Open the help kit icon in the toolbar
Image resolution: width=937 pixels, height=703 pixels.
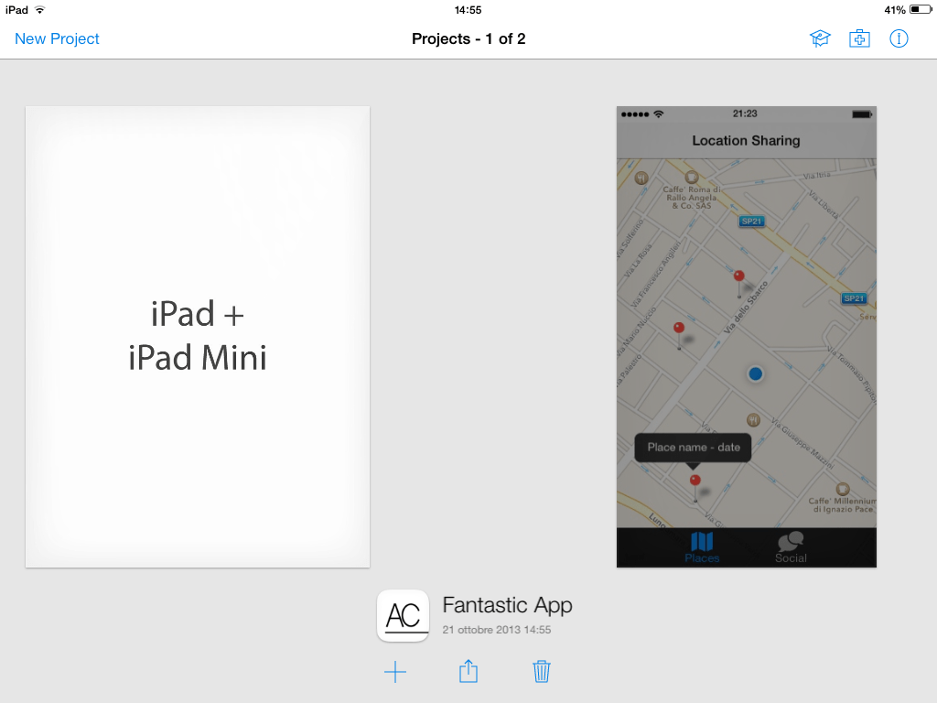tap(859, 38)
